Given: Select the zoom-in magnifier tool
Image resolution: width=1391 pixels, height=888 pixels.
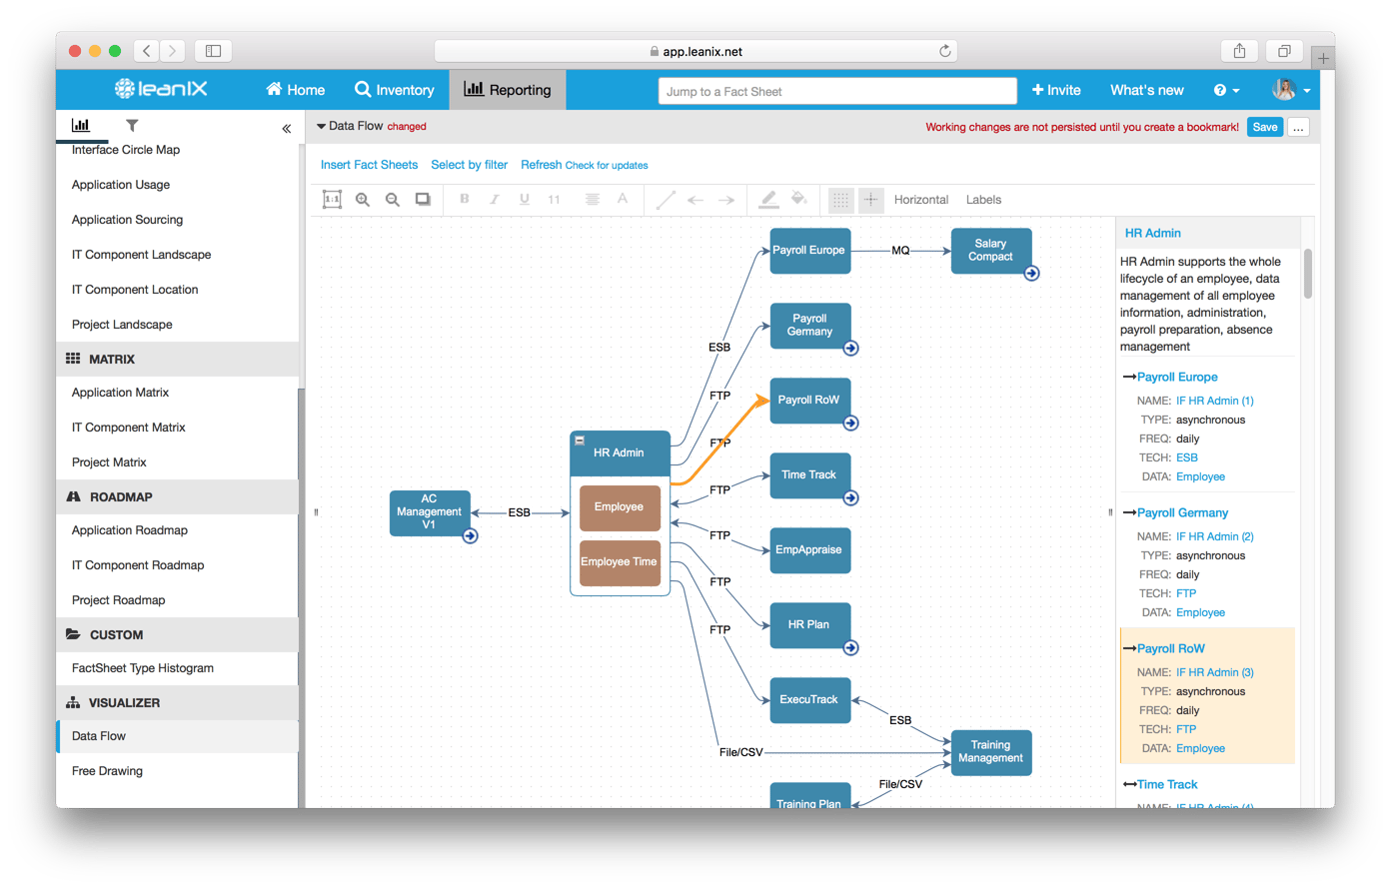Looking at the screenshot, I should pos(364,199).
